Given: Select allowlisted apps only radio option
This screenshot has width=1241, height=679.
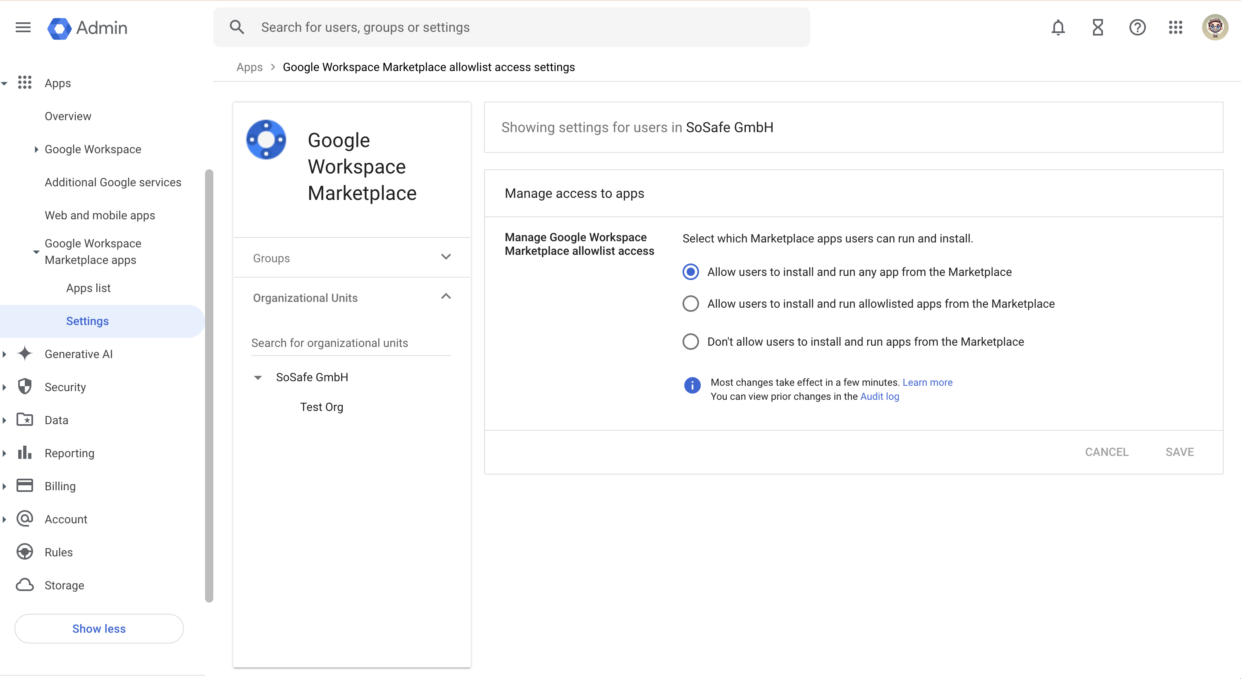Looking at the screenshot, I should [x=690, y=304].
